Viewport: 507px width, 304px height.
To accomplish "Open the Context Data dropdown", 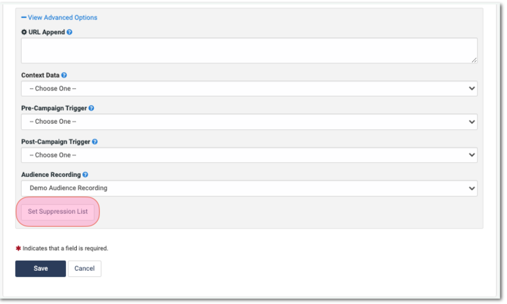I will click(249, 89).
